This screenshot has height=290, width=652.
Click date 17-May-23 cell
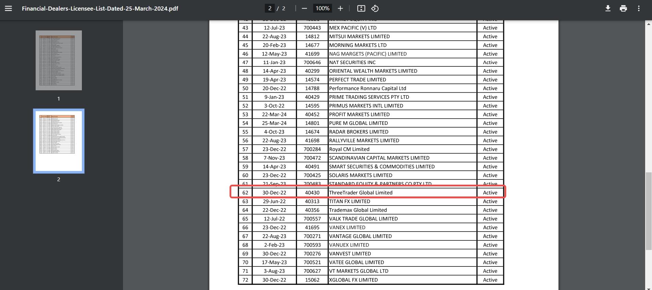point(274,262)
